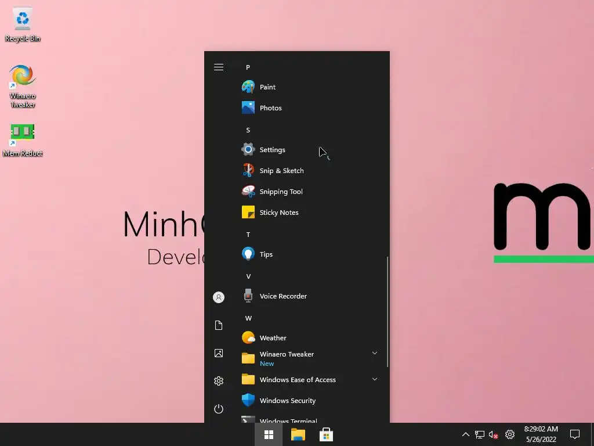Click the clock showing 8:29:02 AM
Image resolution: width=594 pixels, height=446 pixels.
coord(541,429)
